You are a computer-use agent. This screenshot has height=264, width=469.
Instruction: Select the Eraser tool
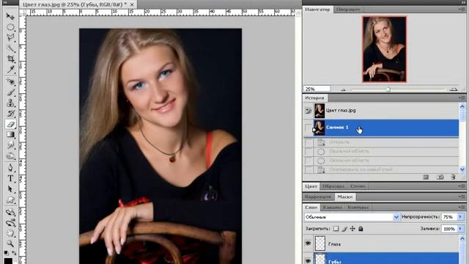coord(10,124)
